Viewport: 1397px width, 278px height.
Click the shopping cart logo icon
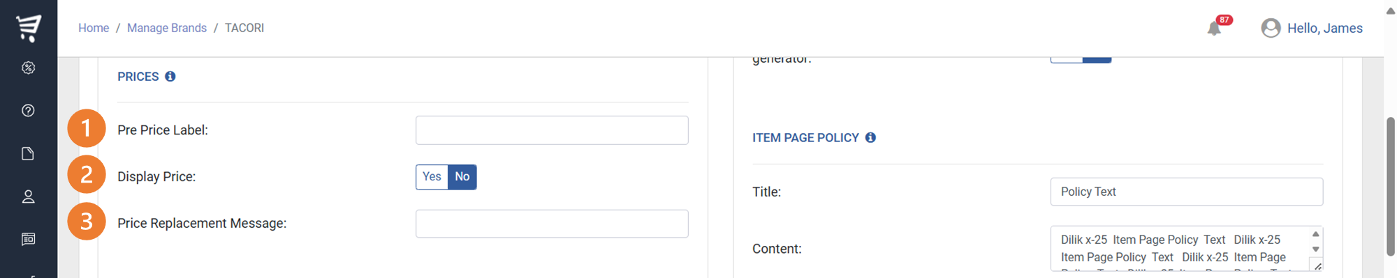click(29, 28)
